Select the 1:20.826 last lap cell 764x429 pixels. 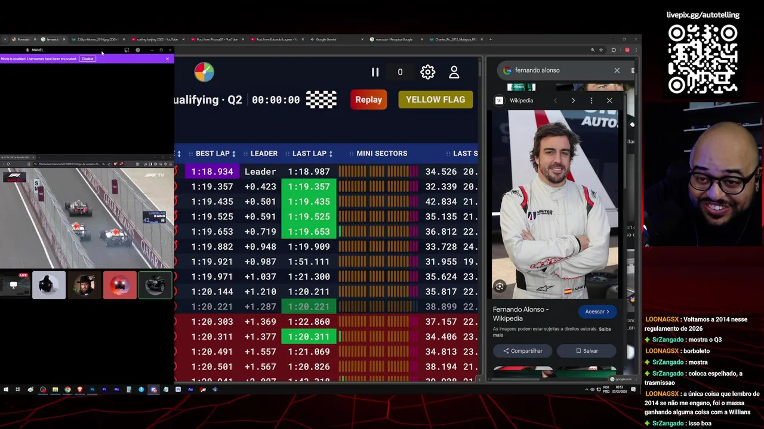[x=309, y=366]
